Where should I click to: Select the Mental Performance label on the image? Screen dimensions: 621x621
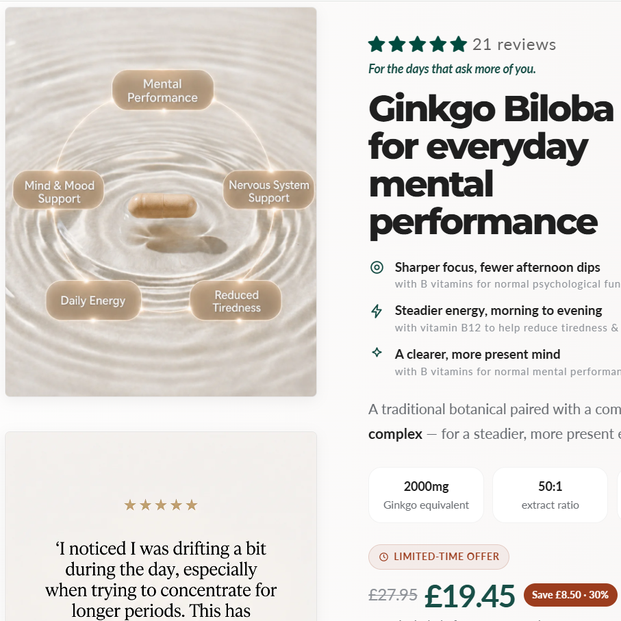163,90
